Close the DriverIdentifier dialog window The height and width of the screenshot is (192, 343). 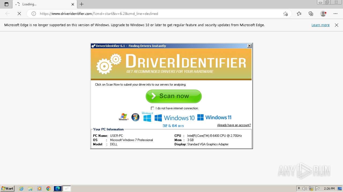click(249, 46)
